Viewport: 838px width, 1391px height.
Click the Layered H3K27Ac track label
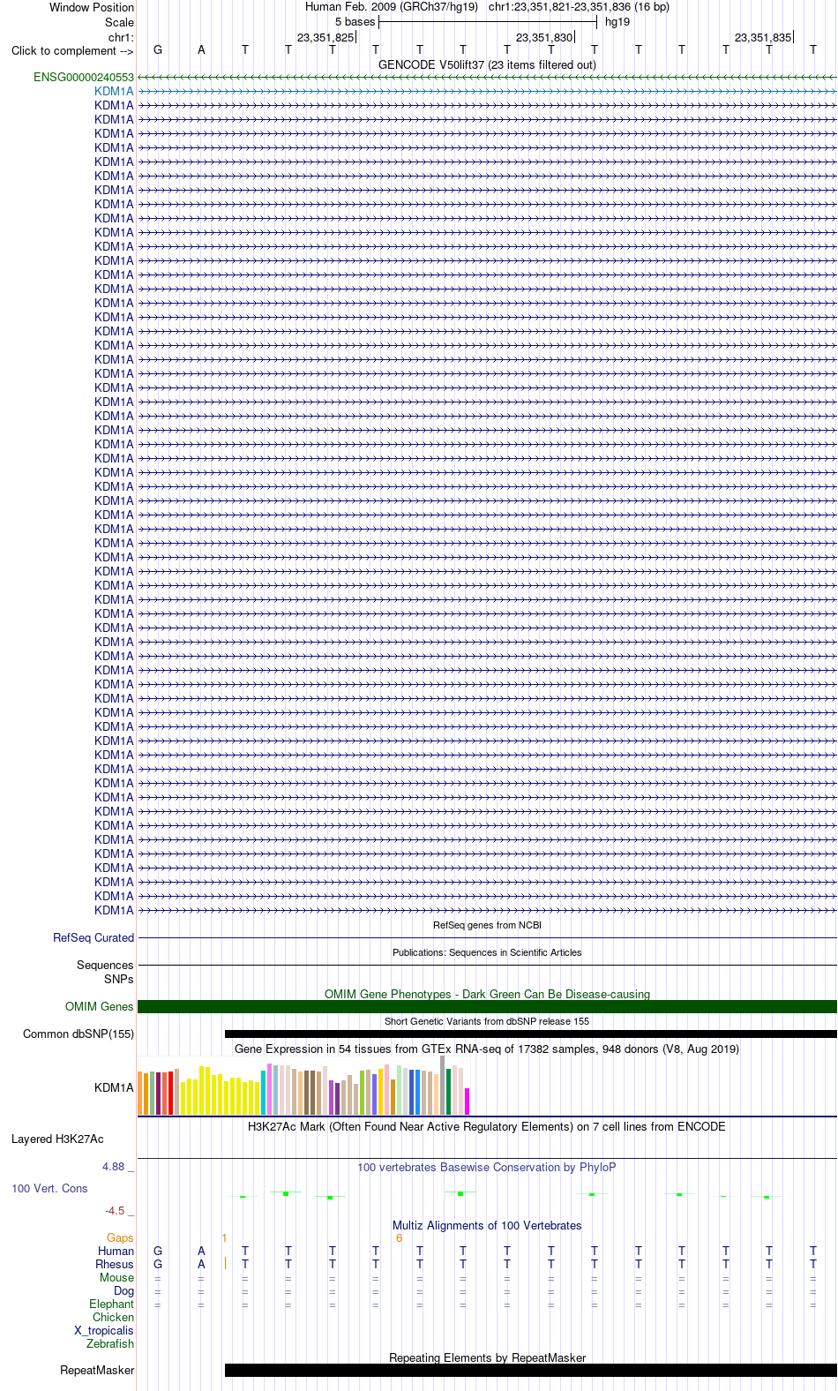[x=57, y=1139]
